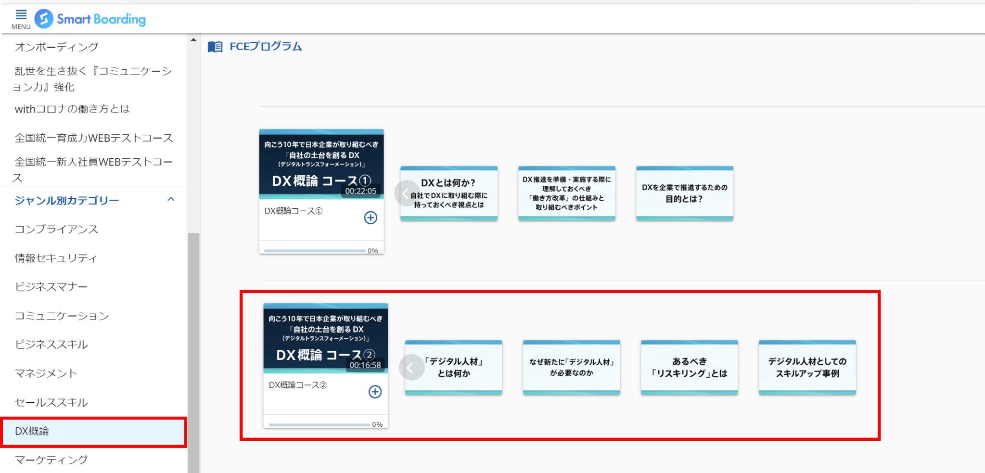Click the Smart Boarding logo
The height and width of the screenshot is (473, 985).
point(90,19)
